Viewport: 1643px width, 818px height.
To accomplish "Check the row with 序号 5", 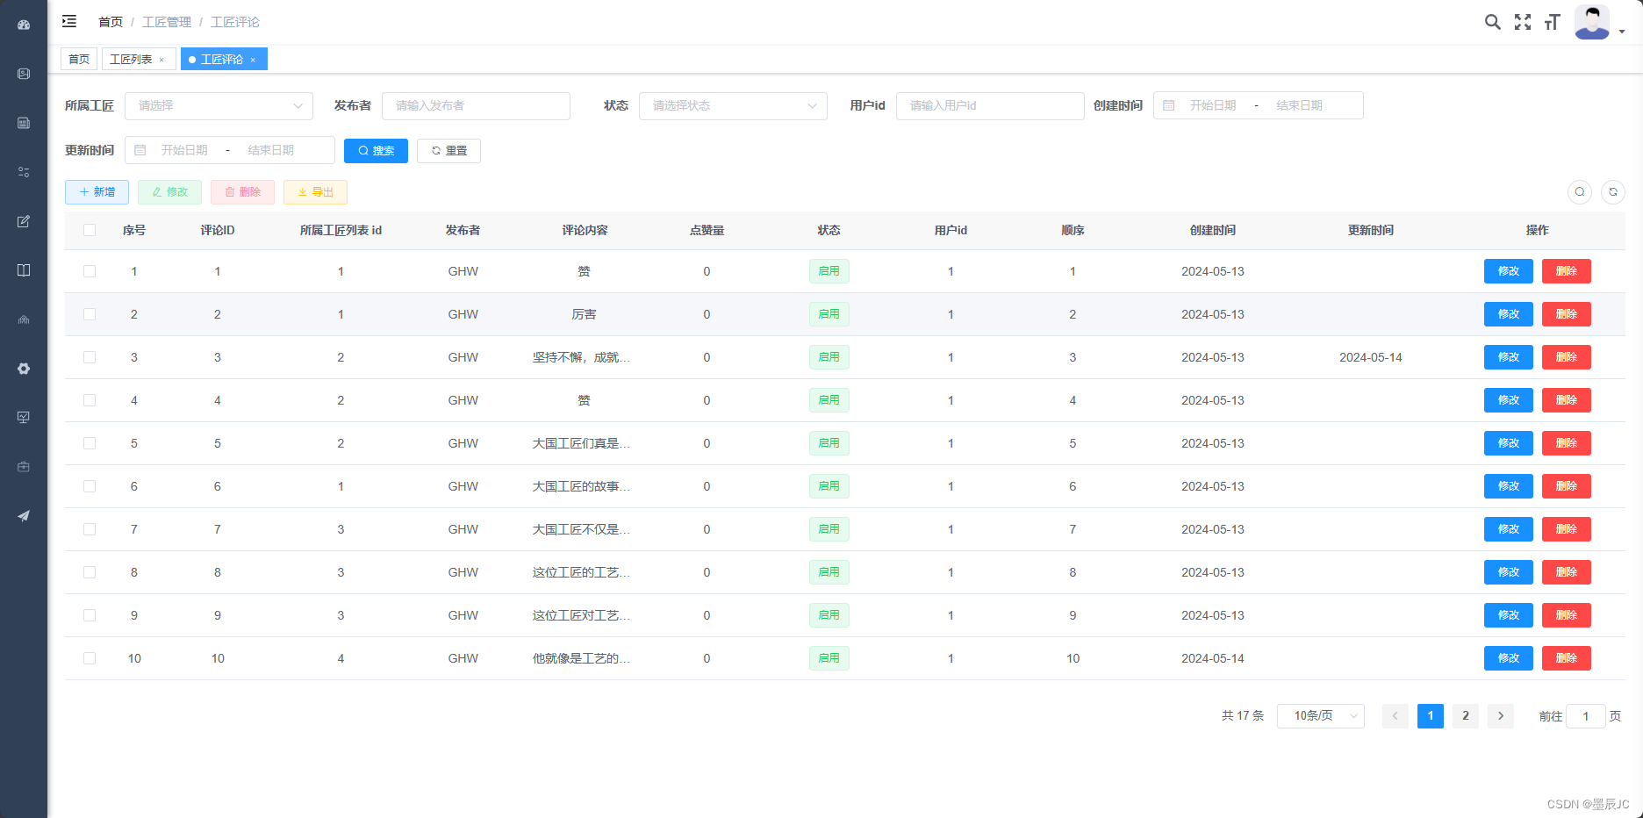I will click(90, 443).
